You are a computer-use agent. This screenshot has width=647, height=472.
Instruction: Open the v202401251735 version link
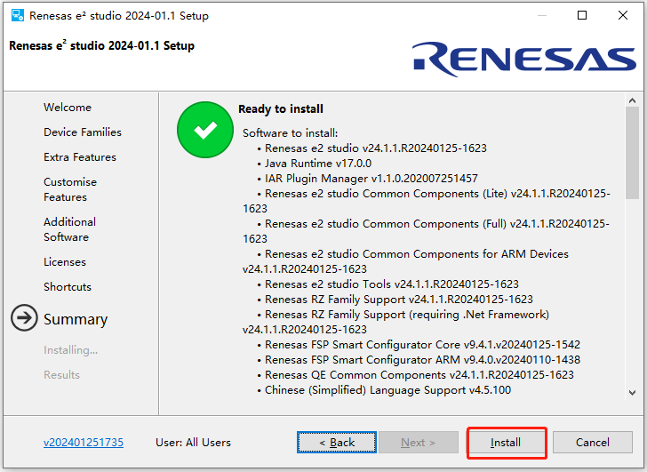click(x=84, y=443)
